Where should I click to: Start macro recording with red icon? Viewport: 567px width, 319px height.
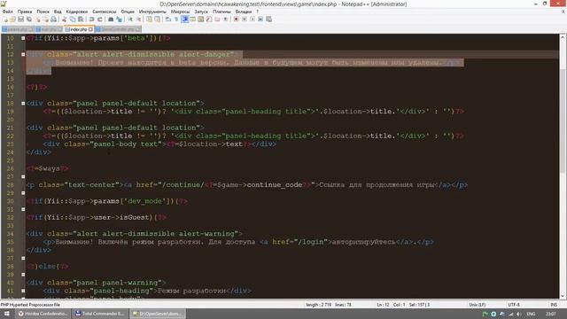pos(236,19)
